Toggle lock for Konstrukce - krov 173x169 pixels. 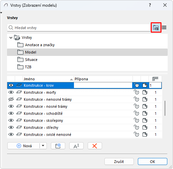[x=137, y=85]
